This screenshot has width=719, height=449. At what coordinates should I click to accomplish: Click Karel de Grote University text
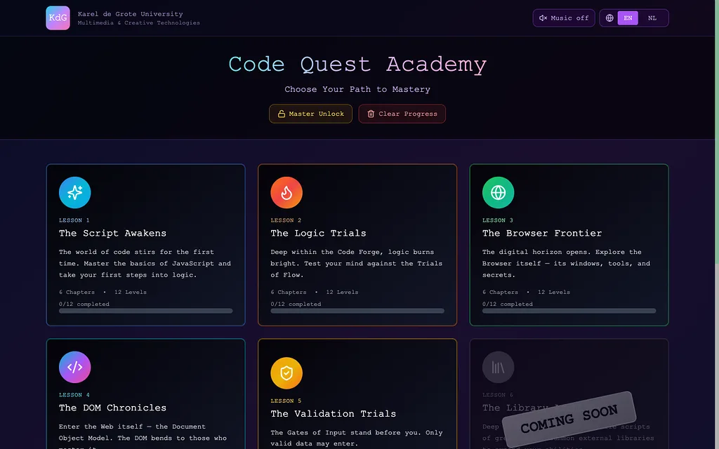(x=130, y=14)
